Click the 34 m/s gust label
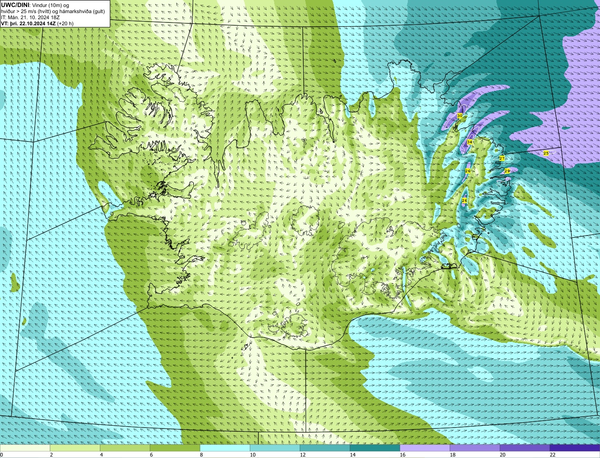The image size is (600, 458). 469,142
